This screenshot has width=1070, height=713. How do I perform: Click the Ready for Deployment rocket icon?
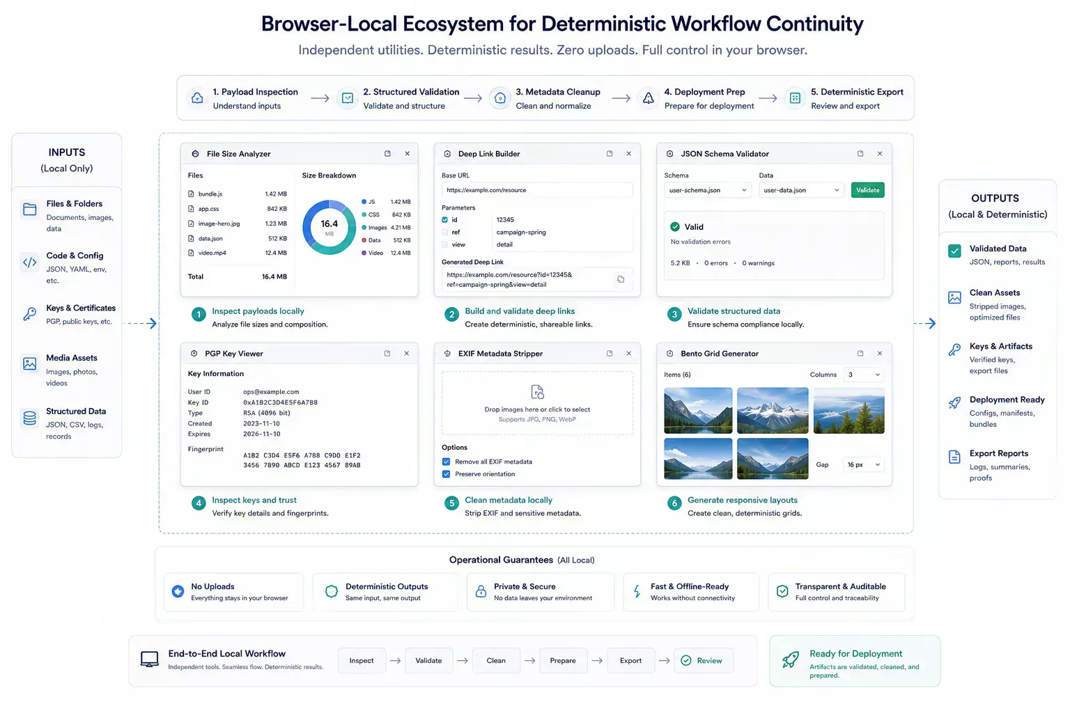pyautogui.click(x=791, y=659)
